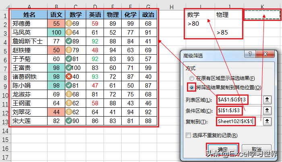Click green check icon in 于予菊 row
Image resolution: width=282 pixels, height=162 pixels.
tap(69, 59)
